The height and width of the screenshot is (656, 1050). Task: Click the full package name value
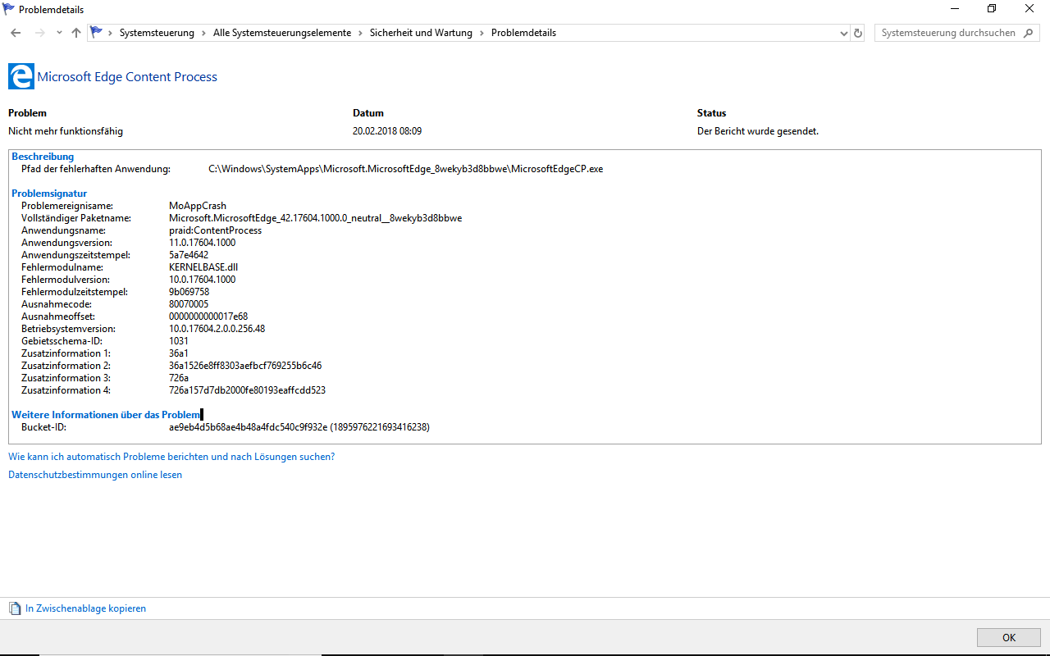315,218
